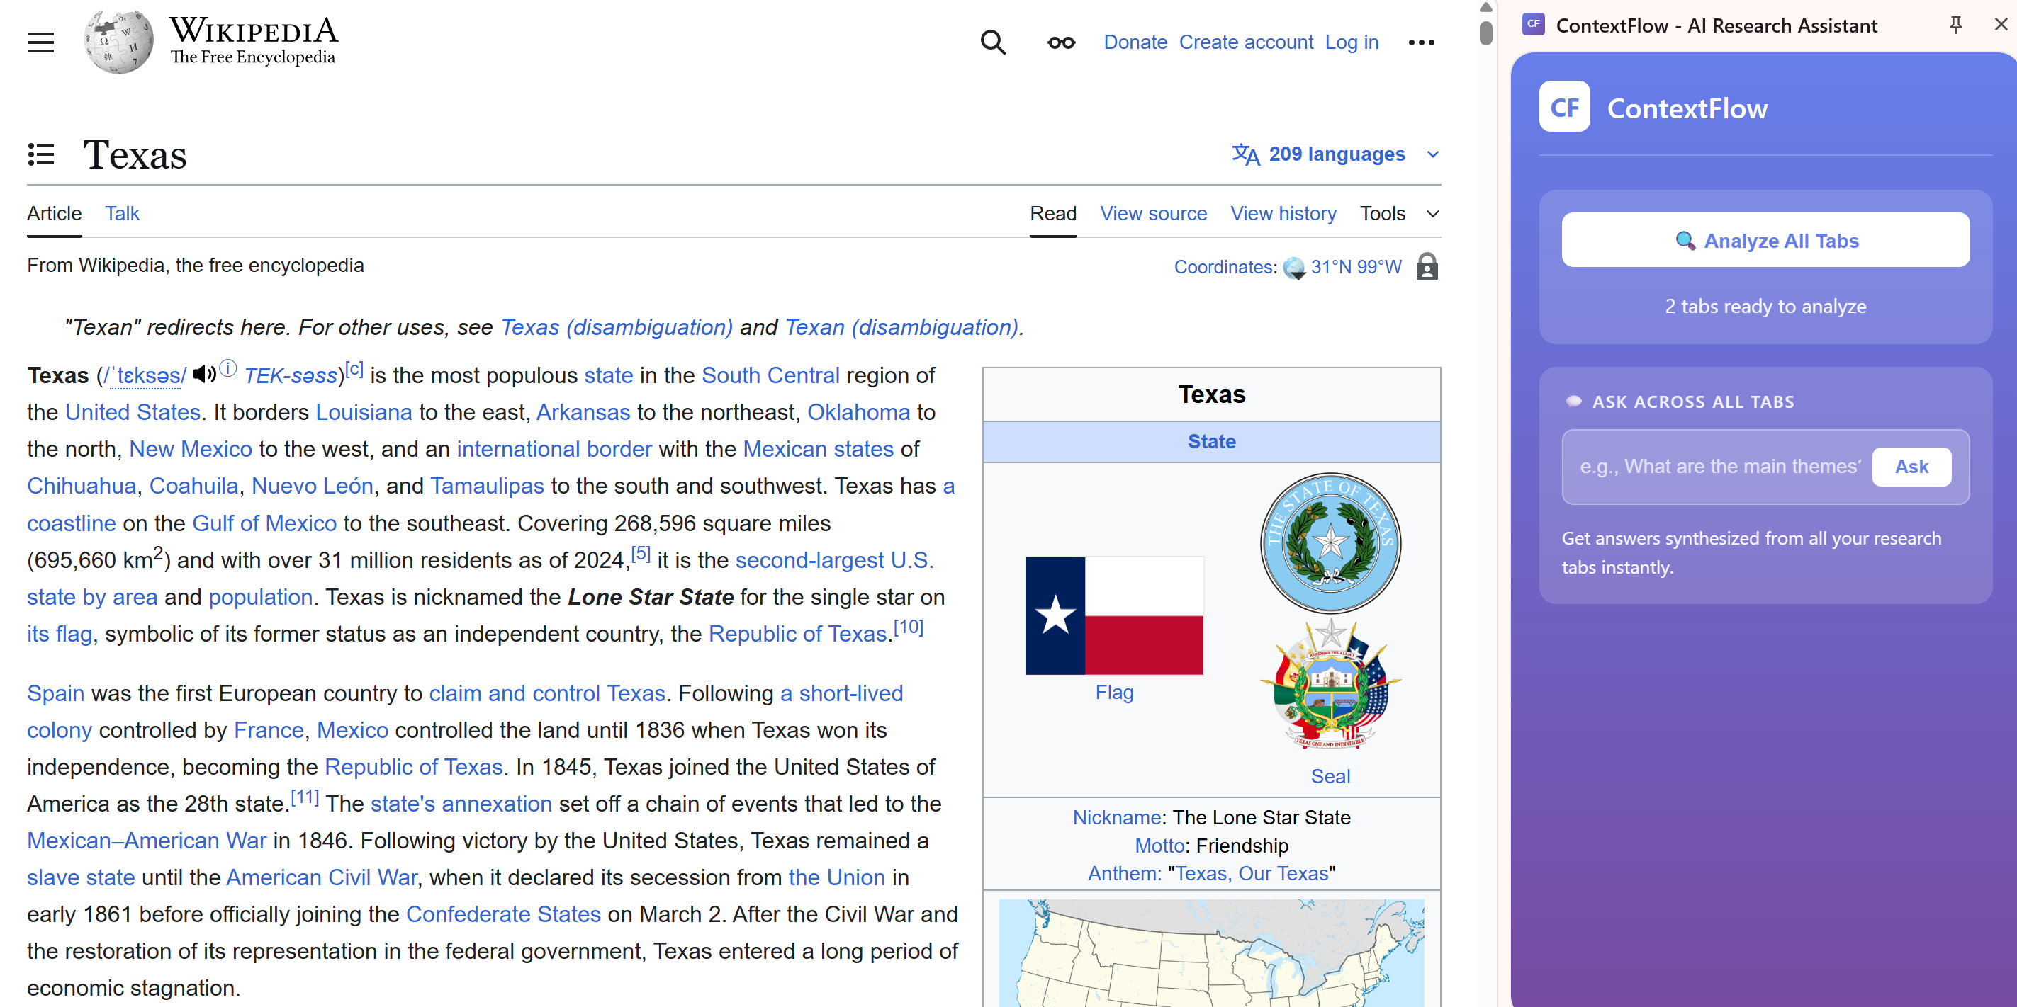Open the View history tab

coord(1283,214)
